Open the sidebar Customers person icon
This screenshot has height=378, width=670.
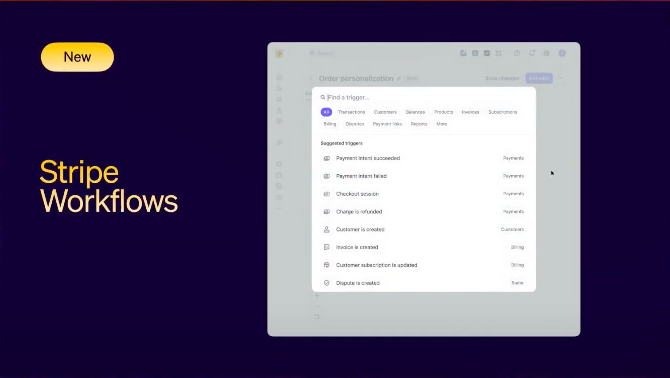(x=279, y=110)
